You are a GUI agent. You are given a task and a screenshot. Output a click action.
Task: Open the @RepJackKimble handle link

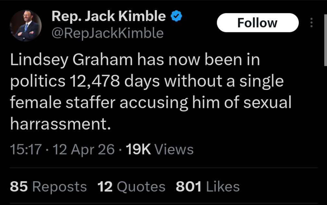point(108,32)
